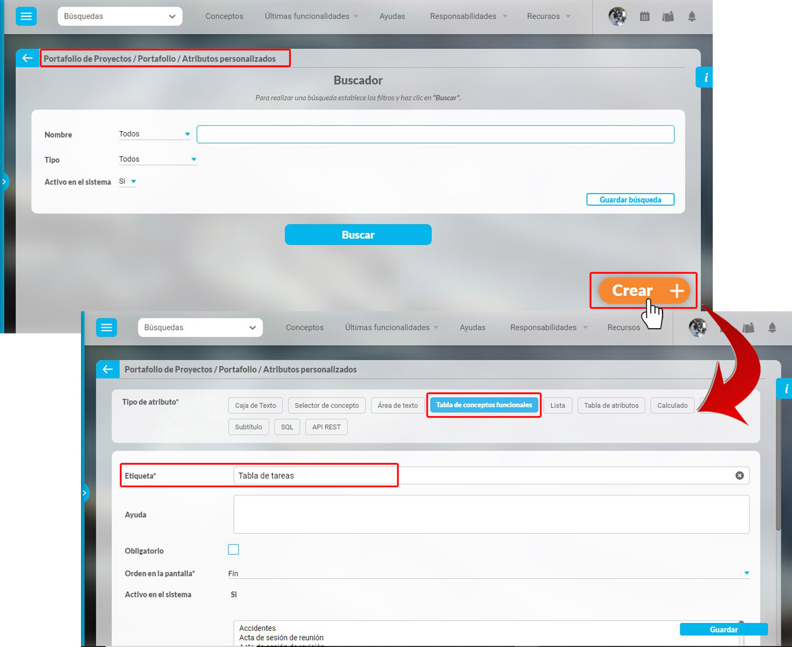Clear the Etiqueta field text
Screen dimensions: 792x647
[x=739, y=476]
